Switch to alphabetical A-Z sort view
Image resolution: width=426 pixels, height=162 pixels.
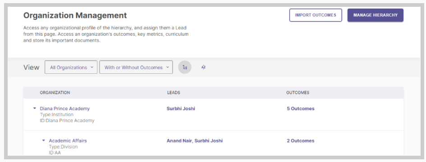point(203,67)
